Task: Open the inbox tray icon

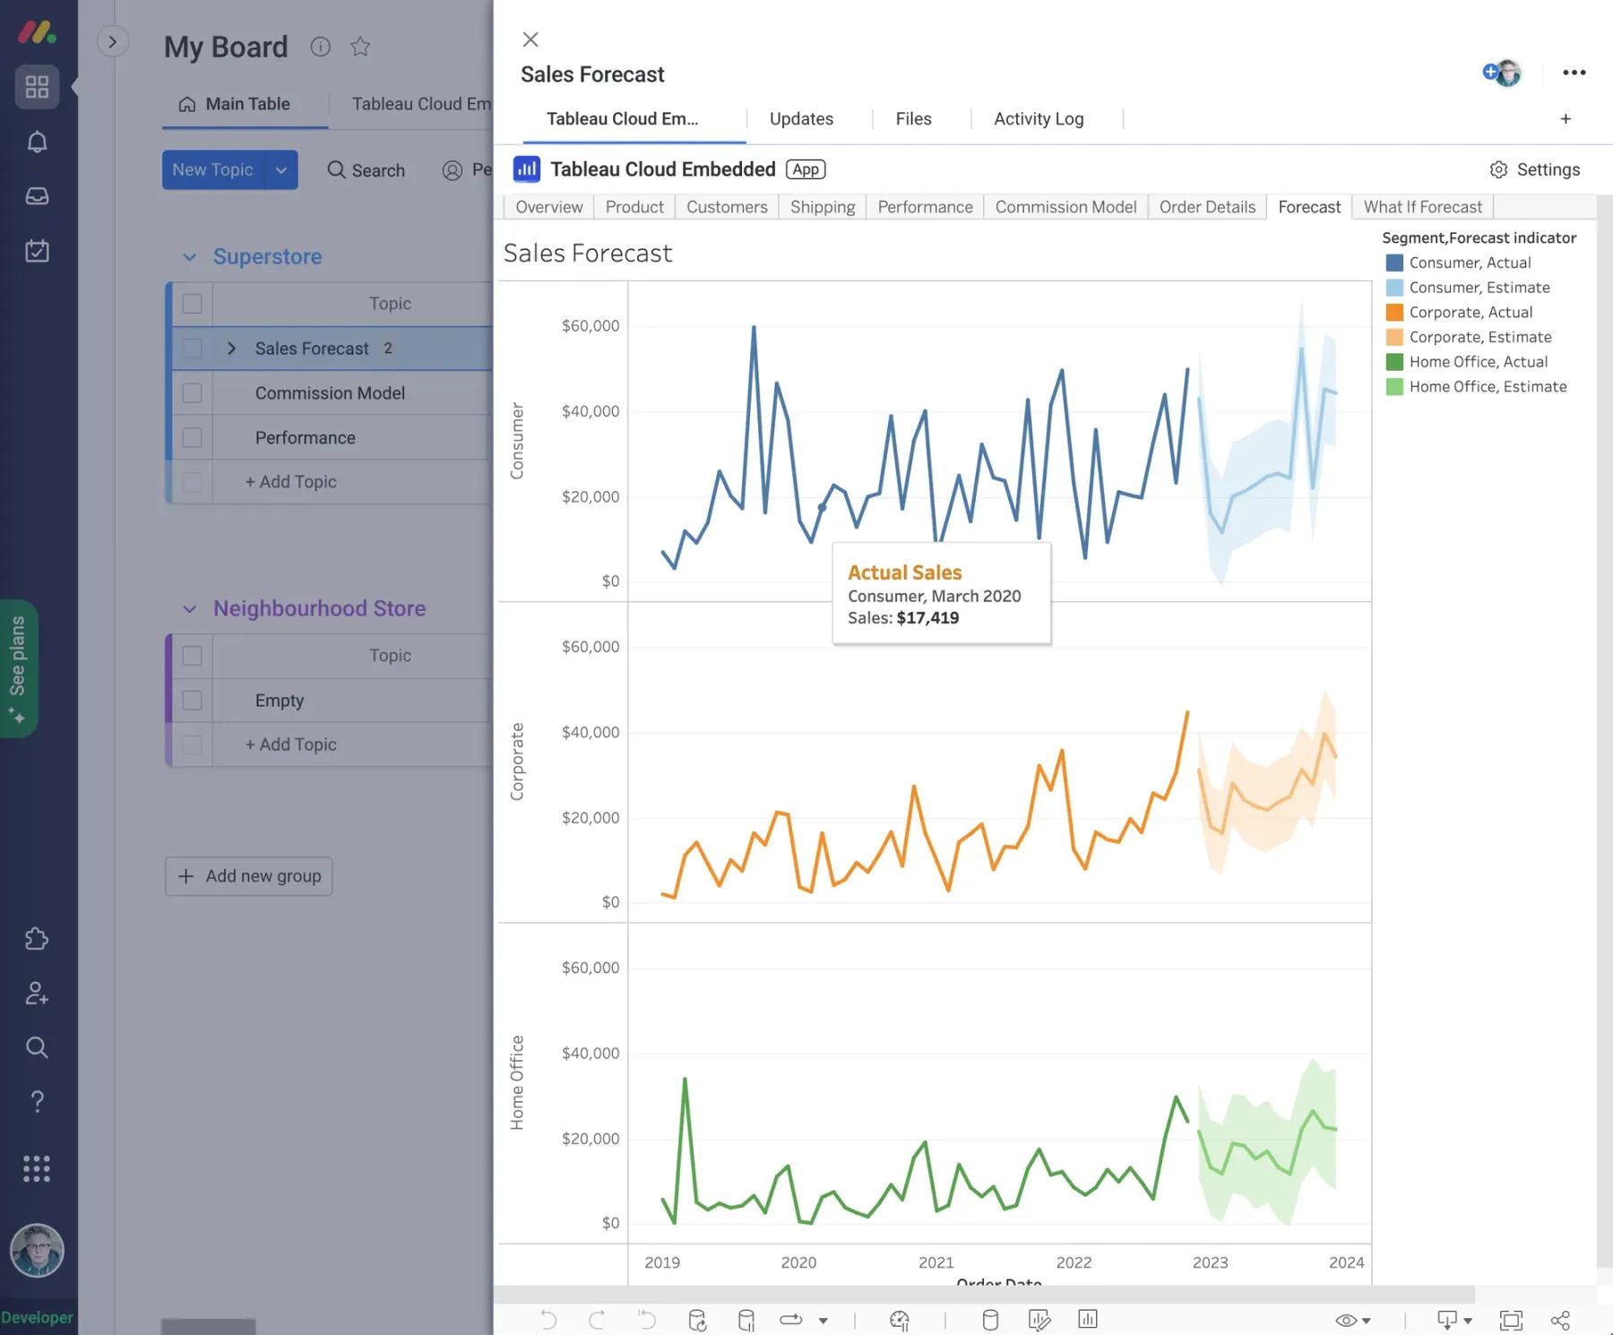Action: click(37, 196)
